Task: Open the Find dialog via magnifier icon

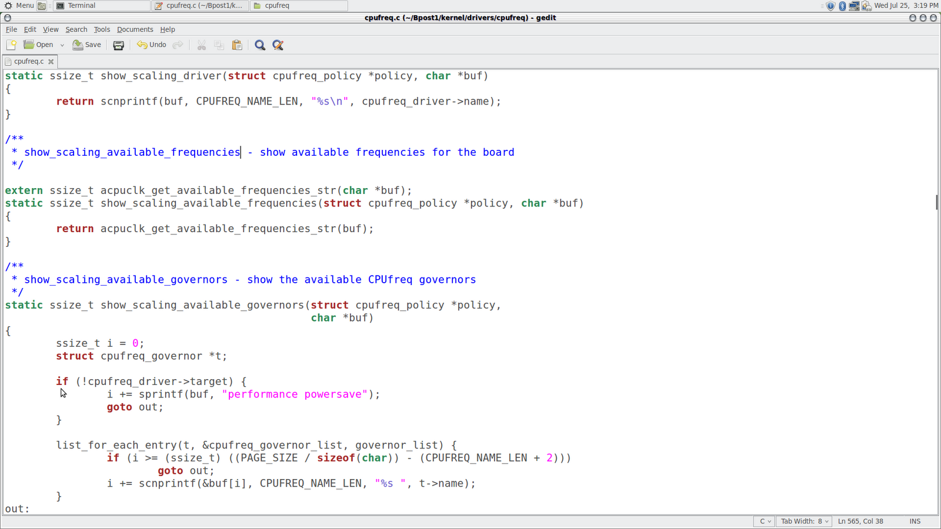Action: [x=259, y=45]
